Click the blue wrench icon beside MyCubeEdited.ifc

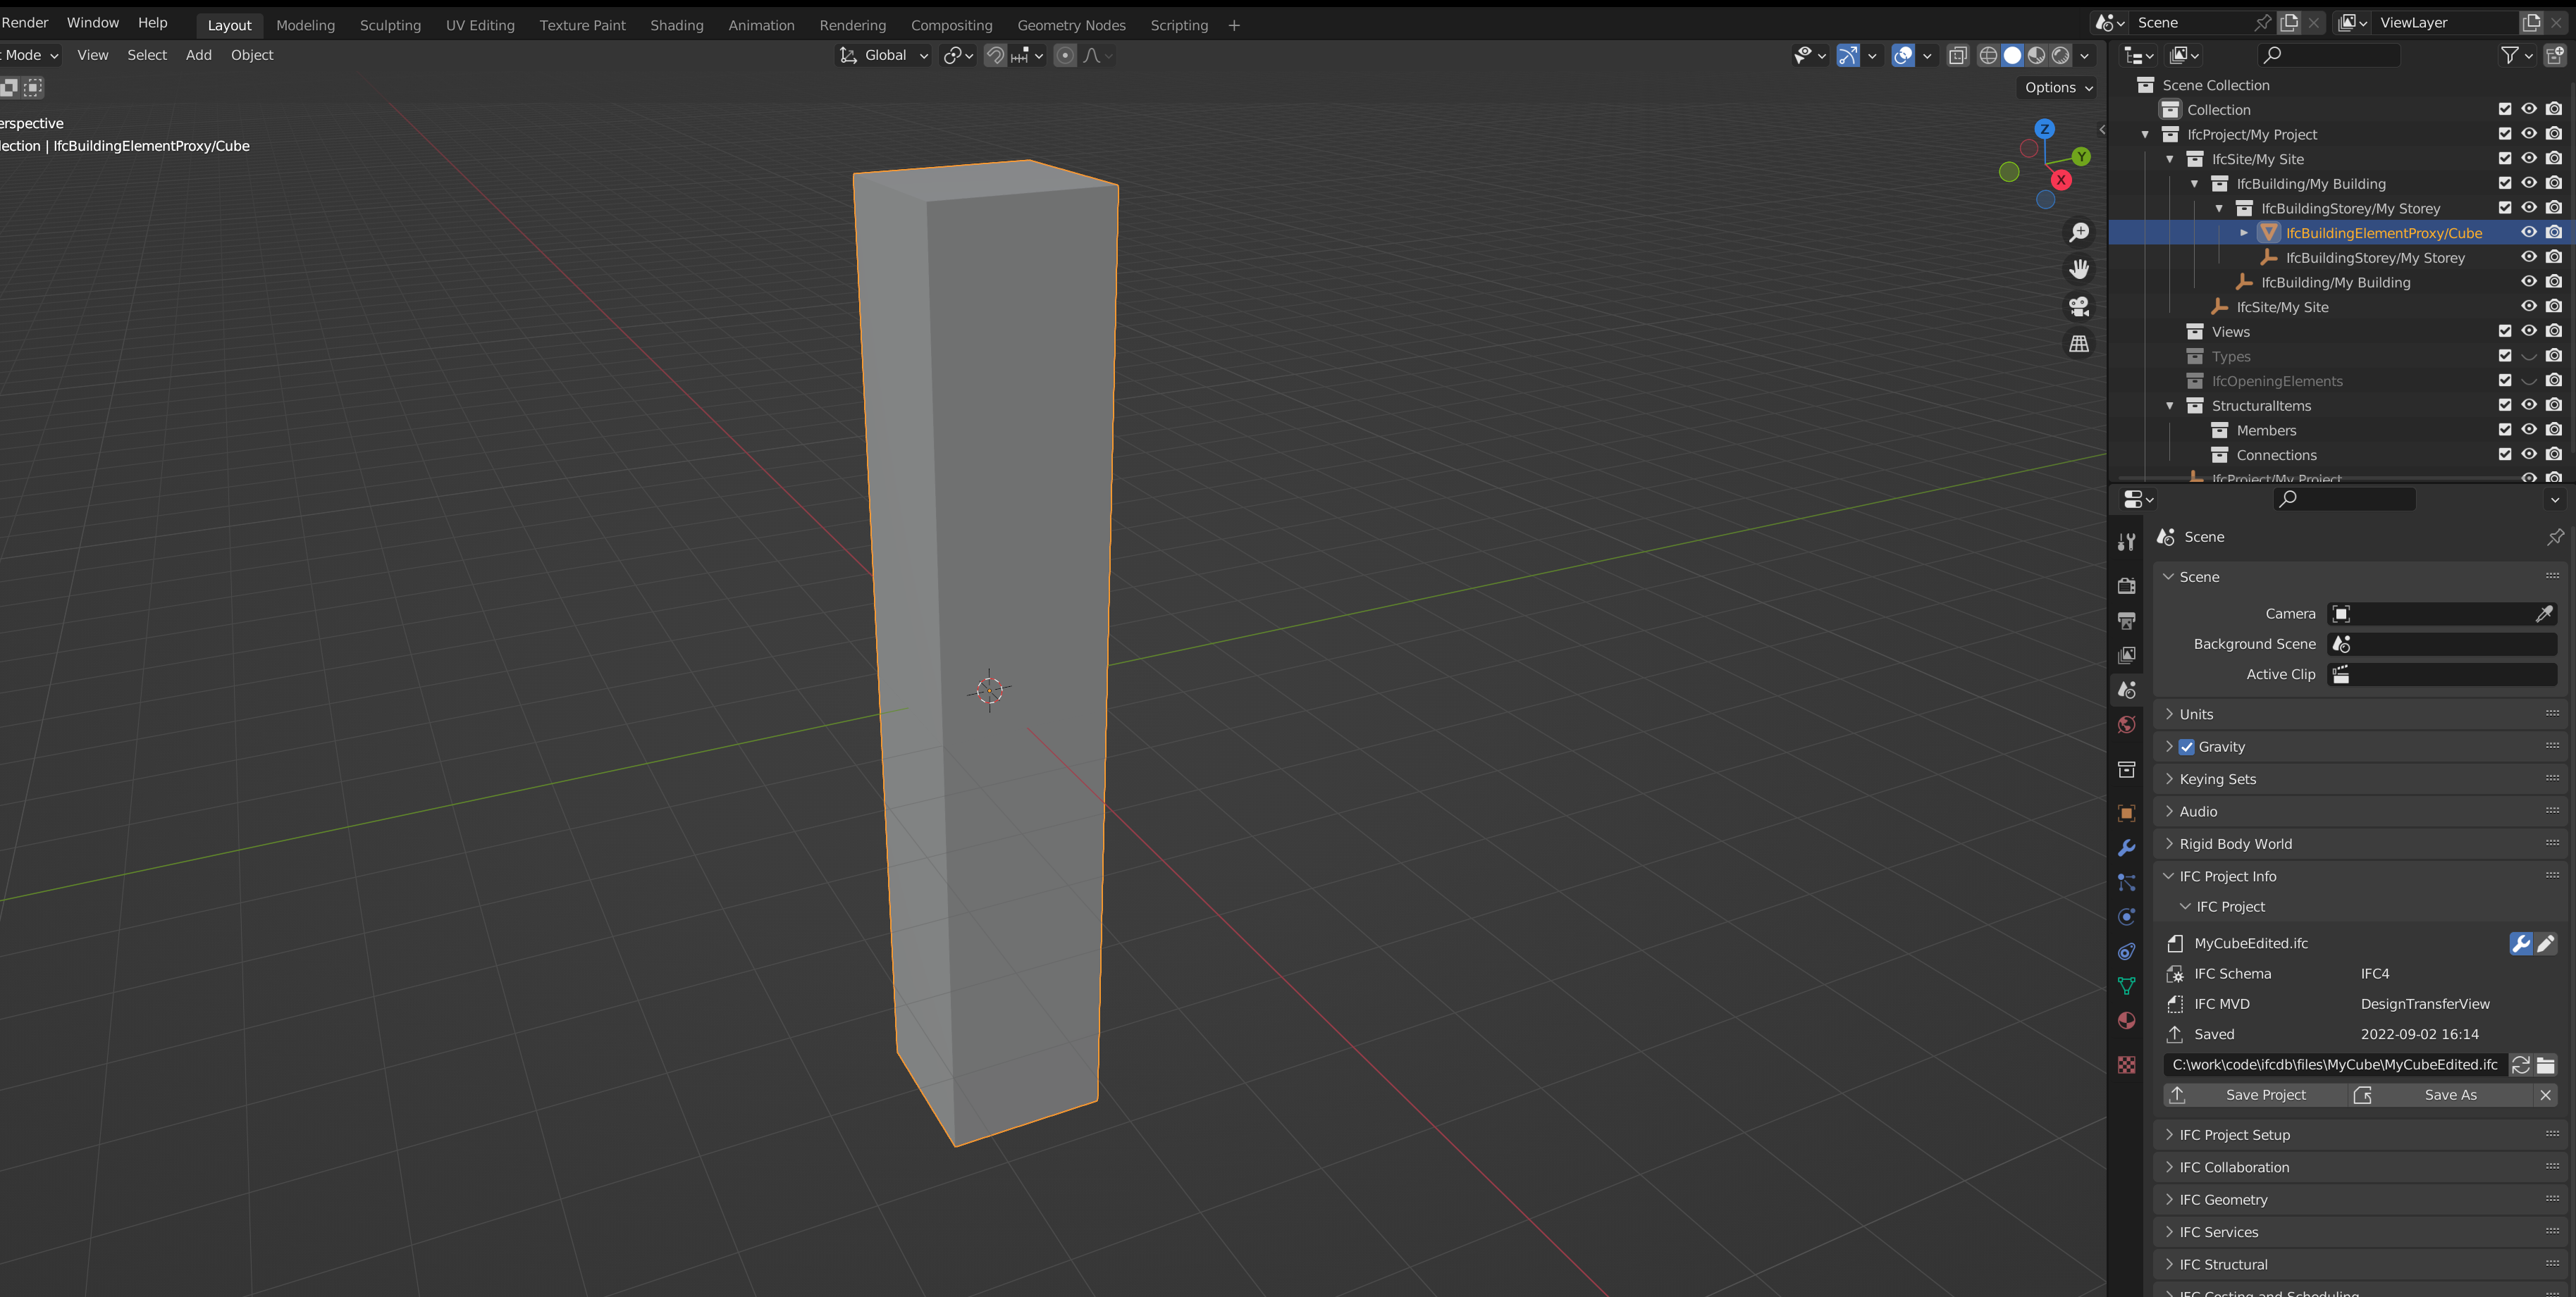pos(2520,943)
